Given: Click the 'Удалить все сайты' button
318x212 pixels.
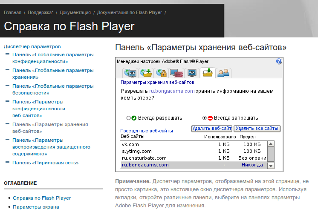Looking at the screenshot, I should (257, 129).
